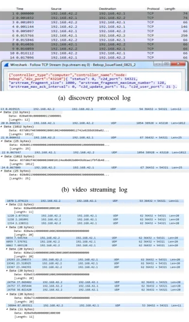Select packet 7 at time 0.015846
Screen dimensions: 189x322
point(94,40)
